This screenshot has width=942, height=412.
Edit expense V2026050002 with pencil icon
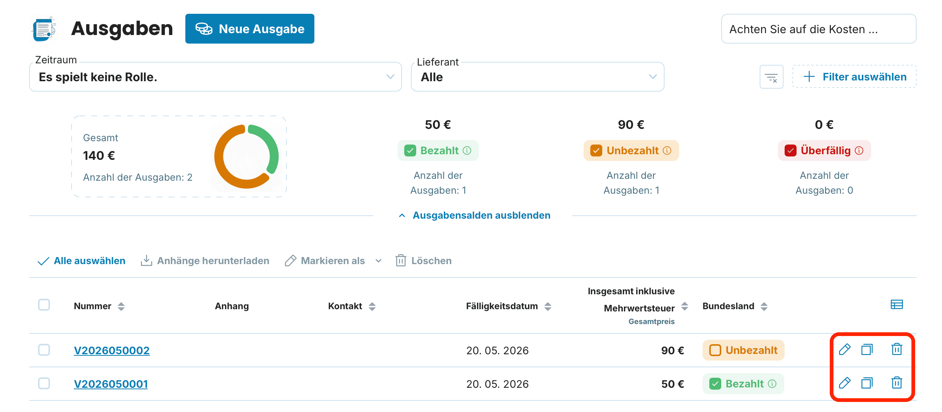pyautogui.click(x=844, y=350)
